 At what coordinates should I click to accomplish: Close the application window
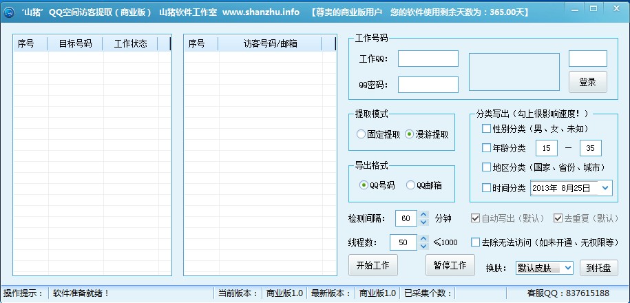(617, 8)
